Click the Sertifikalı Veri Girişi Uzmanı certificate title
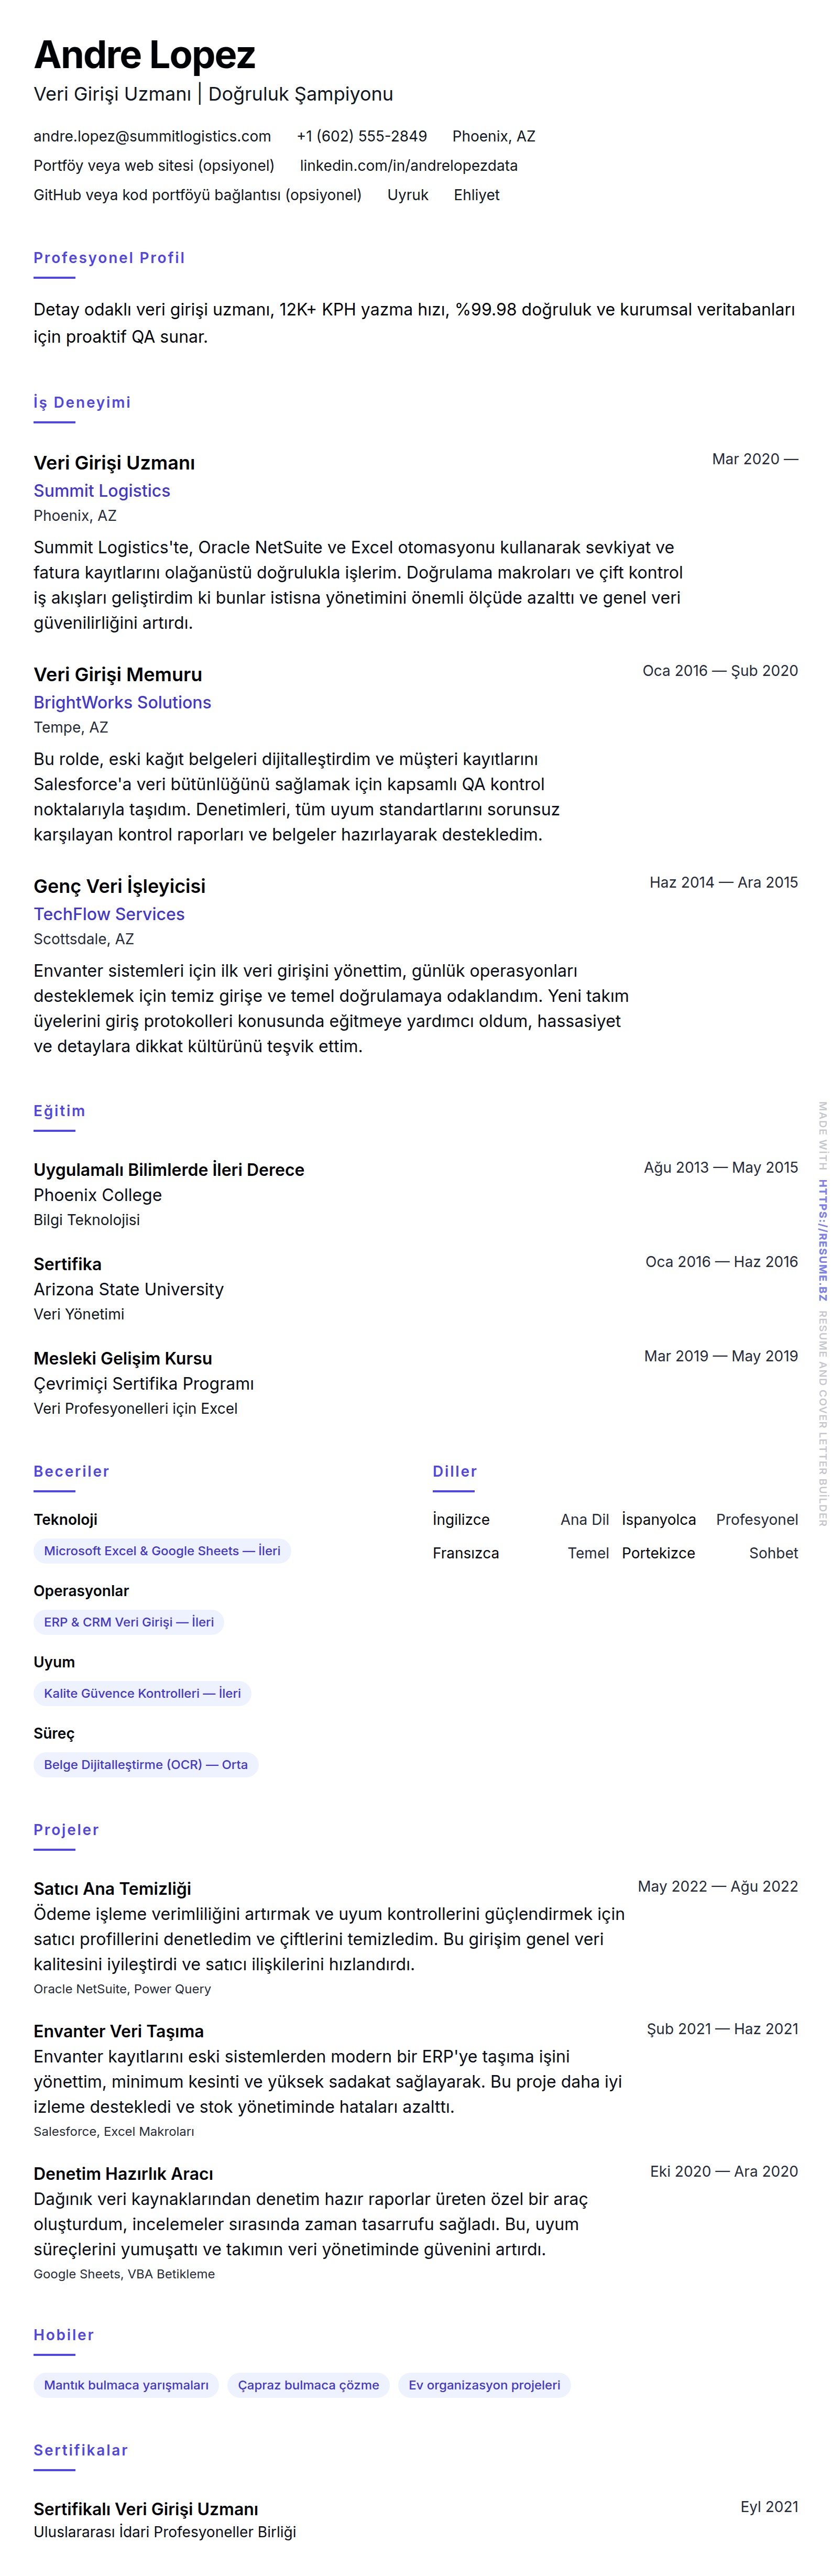832x2576 pixels. click(x=146, y=2508)
